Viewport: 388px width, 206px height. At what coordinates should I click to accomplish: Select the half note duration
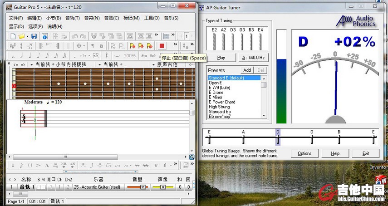coord(21,56)
